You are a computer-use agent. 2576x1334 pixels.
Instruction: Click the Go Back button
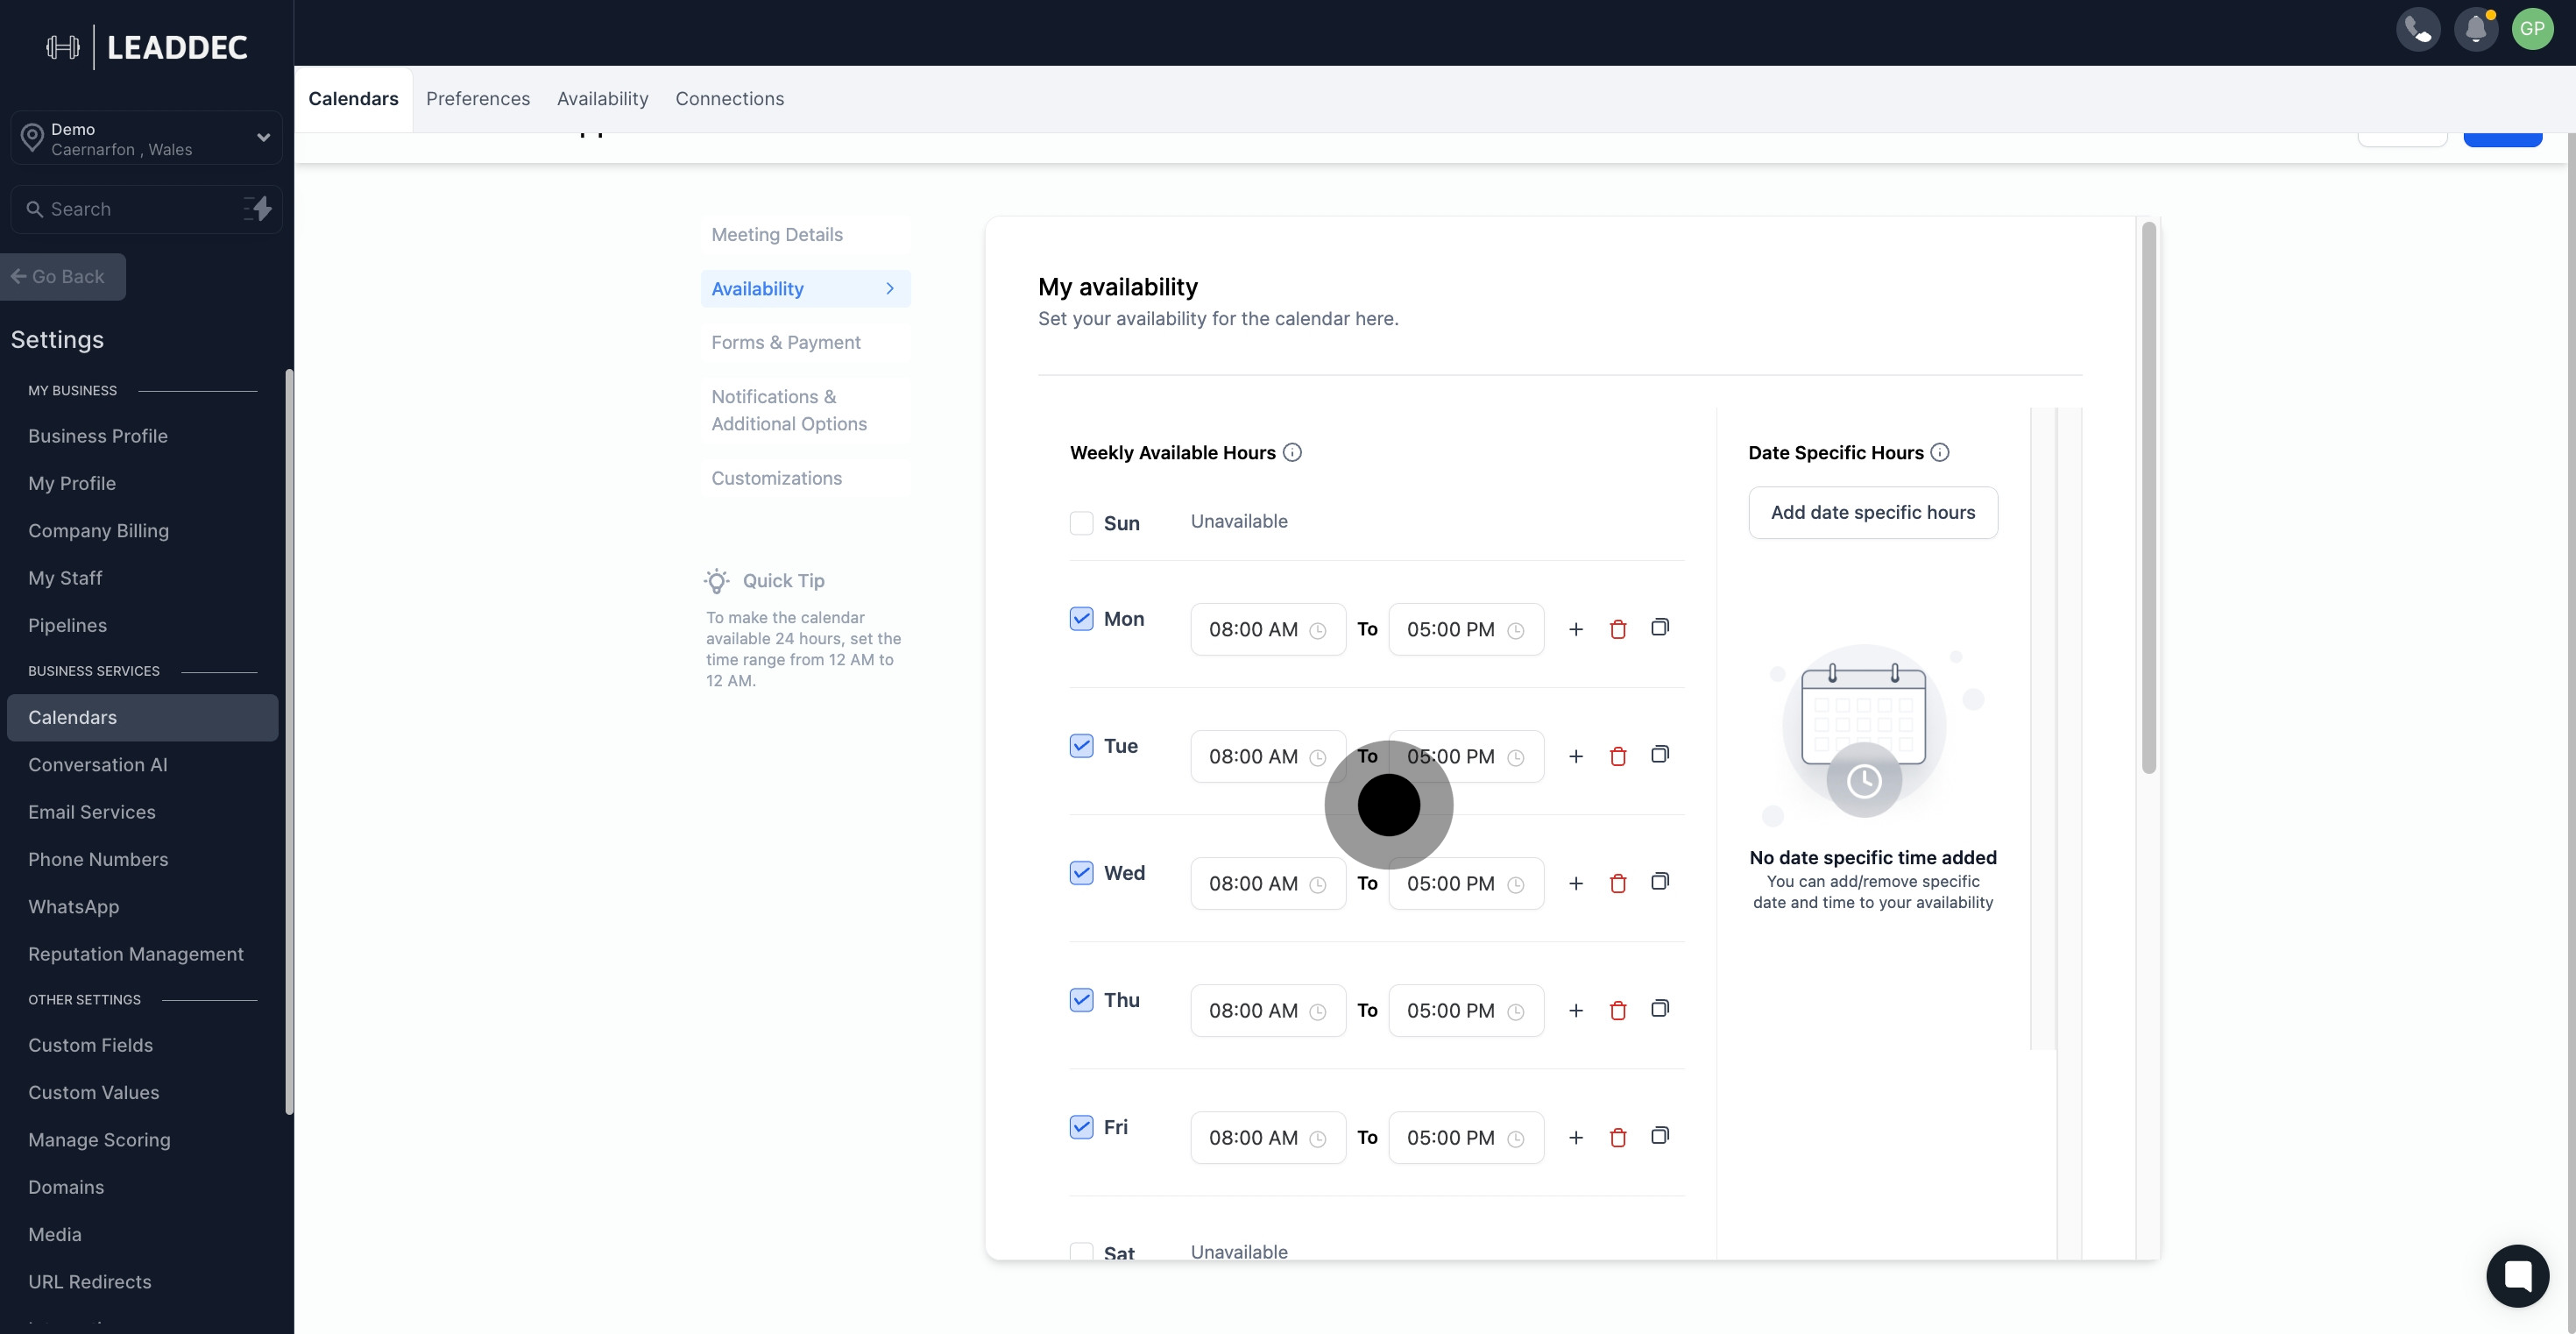click(x=62, y=277)
